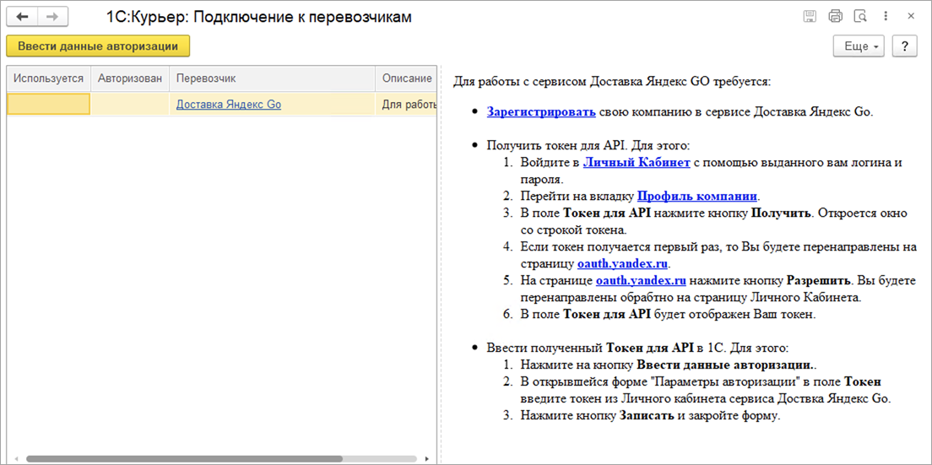932x465 pixels.
Task: Click the horizontal scrollbar thumb under the table
Action: pyautogui.click(x=184, y=459)
